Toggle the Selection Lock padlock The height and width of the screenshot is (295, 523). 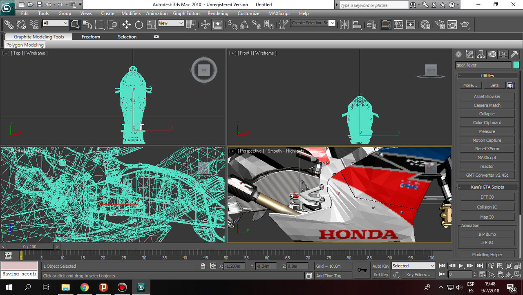(x=203, y=266)
